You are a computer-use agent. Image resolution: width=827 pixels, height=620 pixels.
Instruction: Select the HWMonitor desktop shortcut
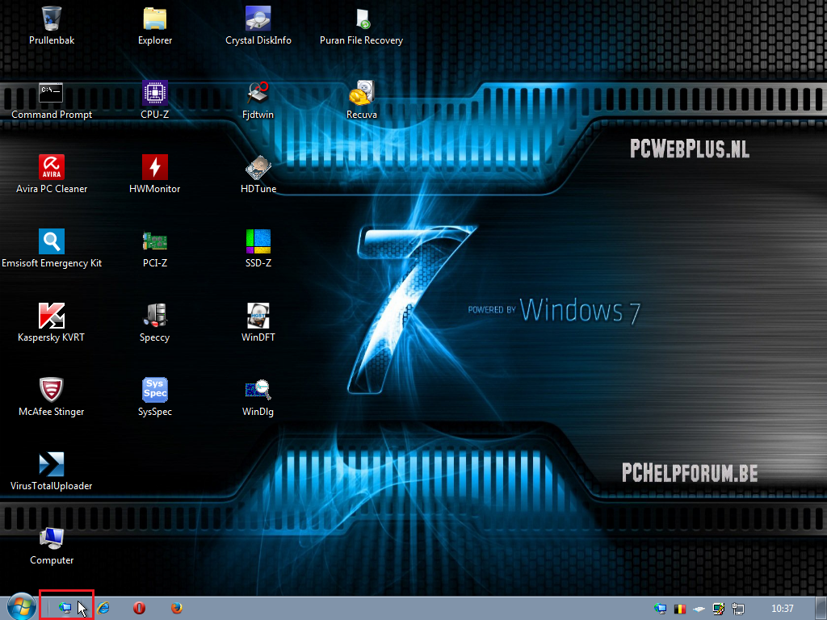154,168
